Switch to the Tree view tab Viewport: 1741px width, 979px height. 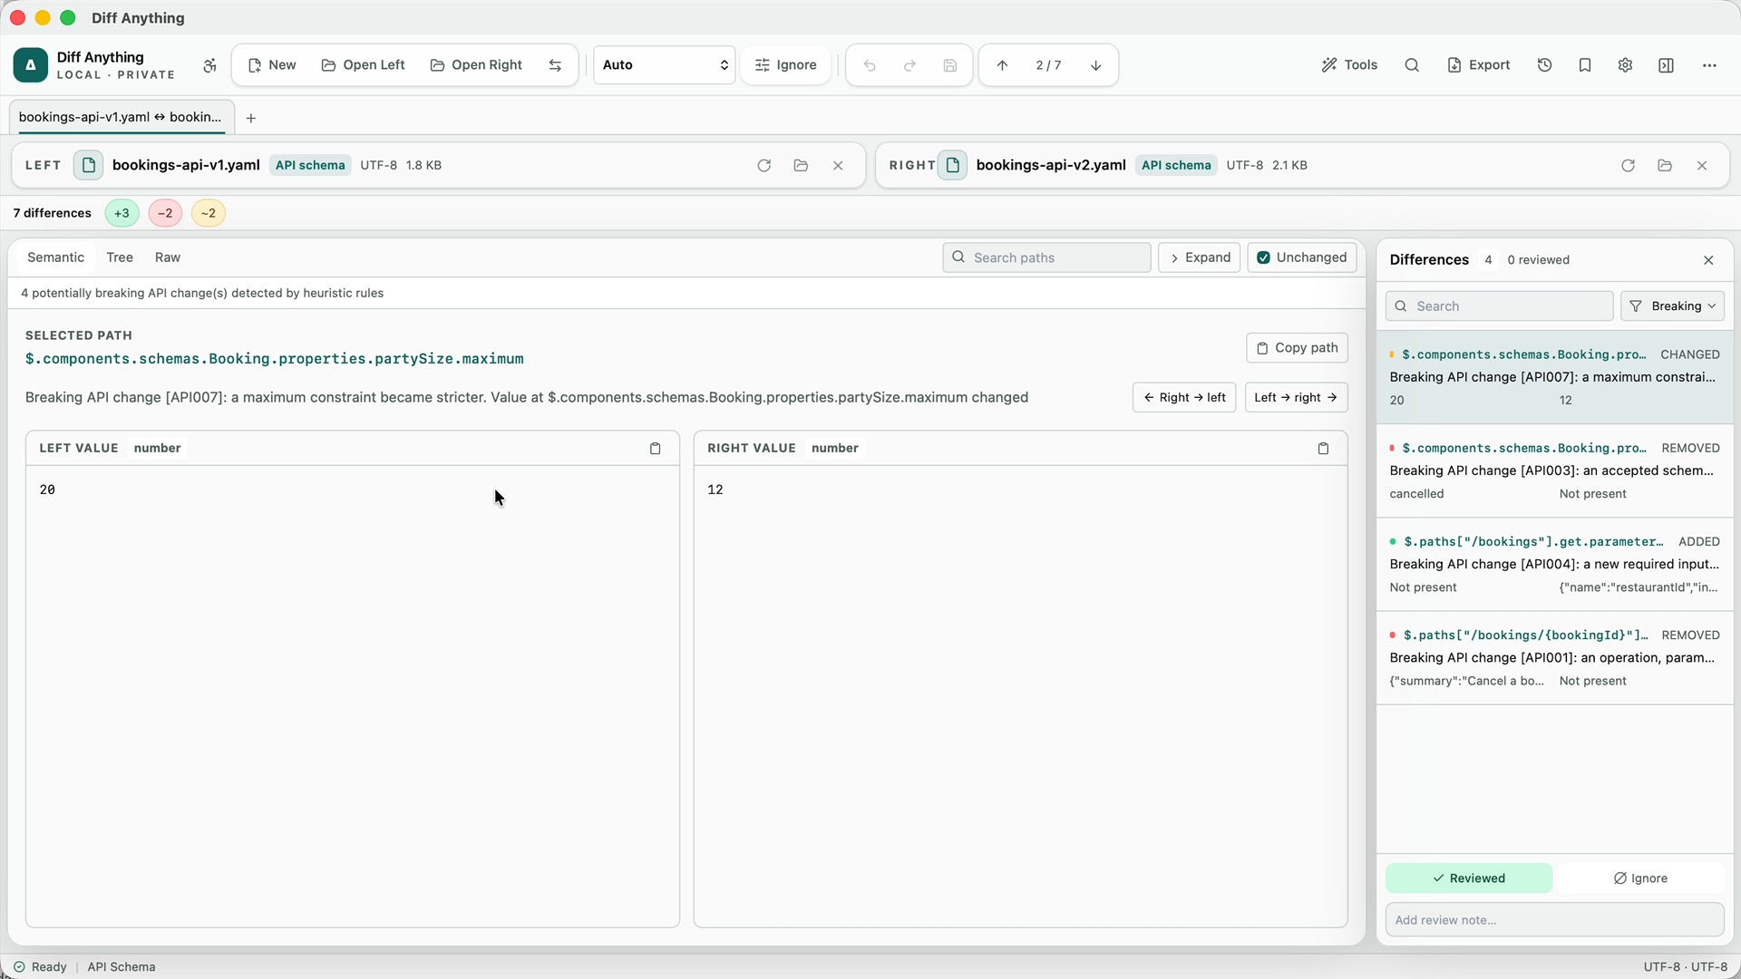pos(120,257)
